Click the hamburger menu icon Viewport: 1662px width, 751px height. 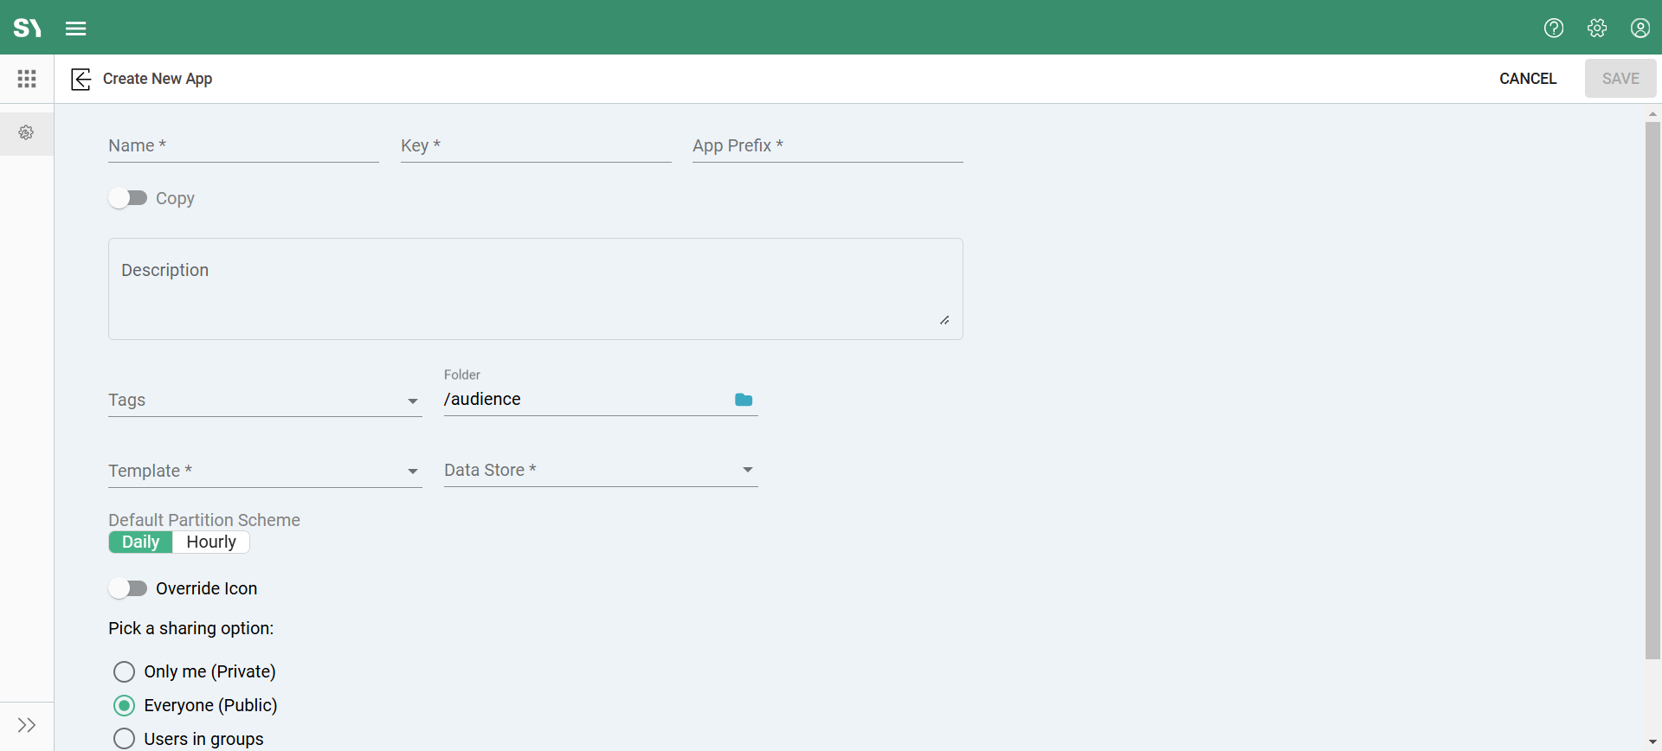[x=76, y=29]
